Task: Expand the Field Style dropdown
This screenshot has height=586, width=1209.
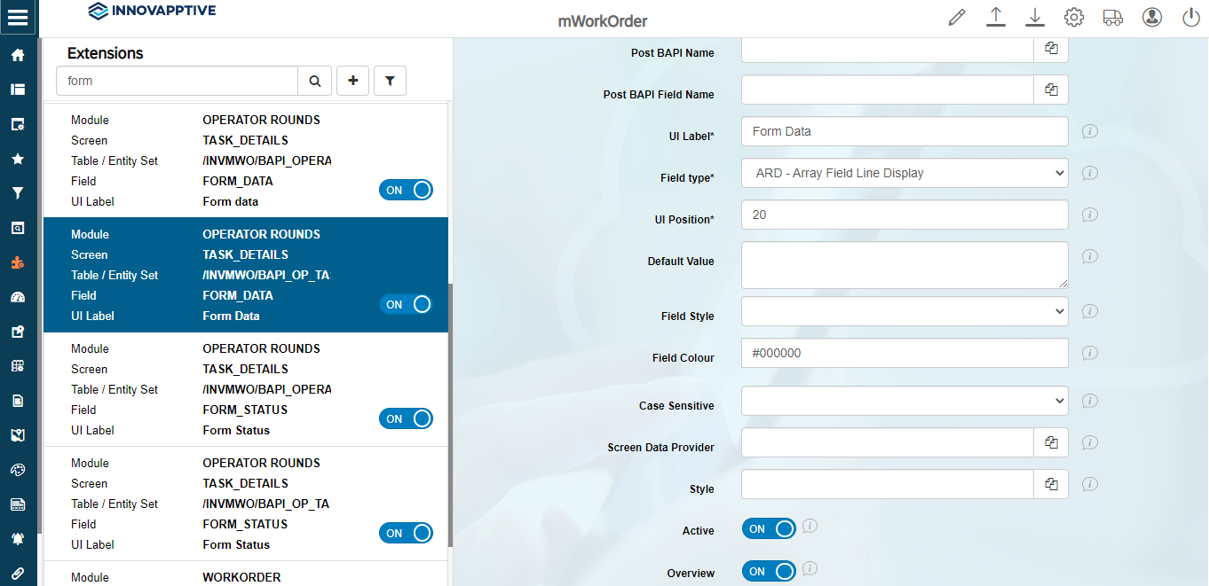Action: tap(904, 311)
